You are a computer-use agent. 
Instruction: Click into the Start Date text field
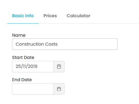[x=33, y=66]
